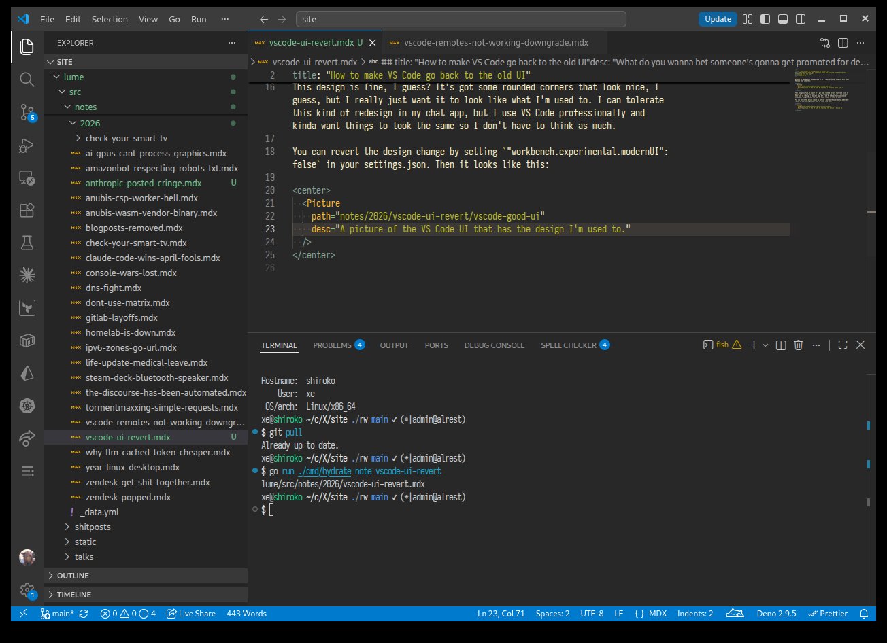
Task: Open Changes compare icon in editor toolbar
Action: [x=825, y=42]
